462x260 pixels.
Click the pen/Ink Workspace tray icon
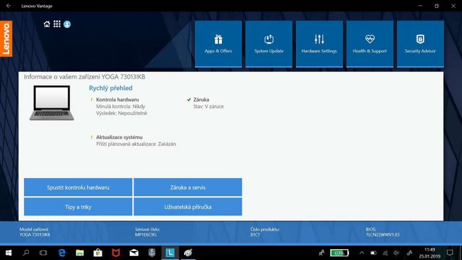click(410, 253)
